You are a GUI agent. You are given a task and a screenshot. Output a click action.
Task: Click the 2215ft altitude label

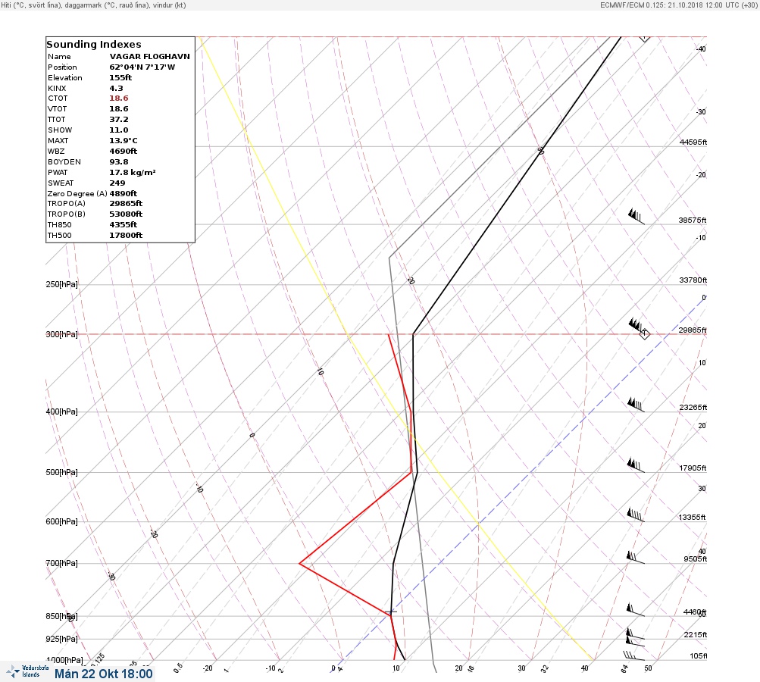tap(695, 634)
